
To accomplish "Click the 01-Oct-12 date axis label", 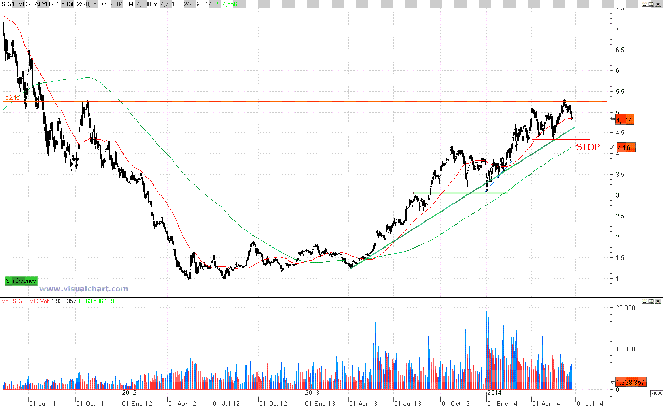I will coord(273,403).
